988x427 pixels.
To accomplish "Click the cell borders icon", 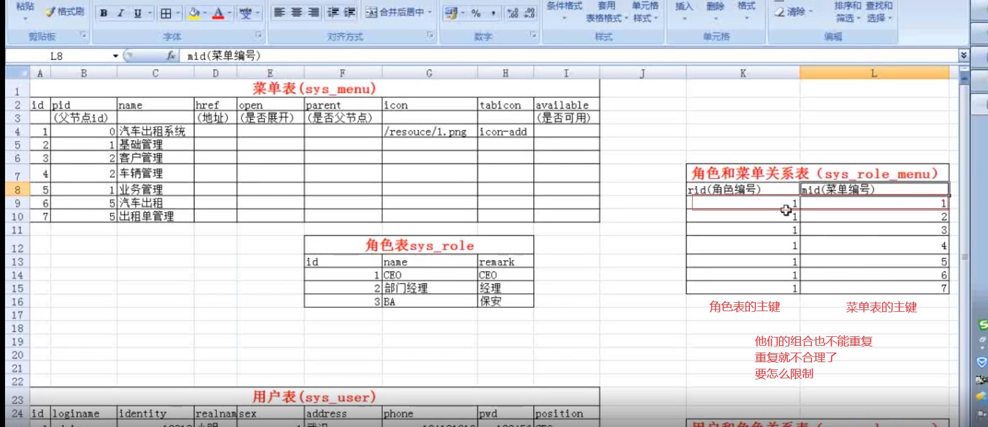I will [x=166, y=13].
